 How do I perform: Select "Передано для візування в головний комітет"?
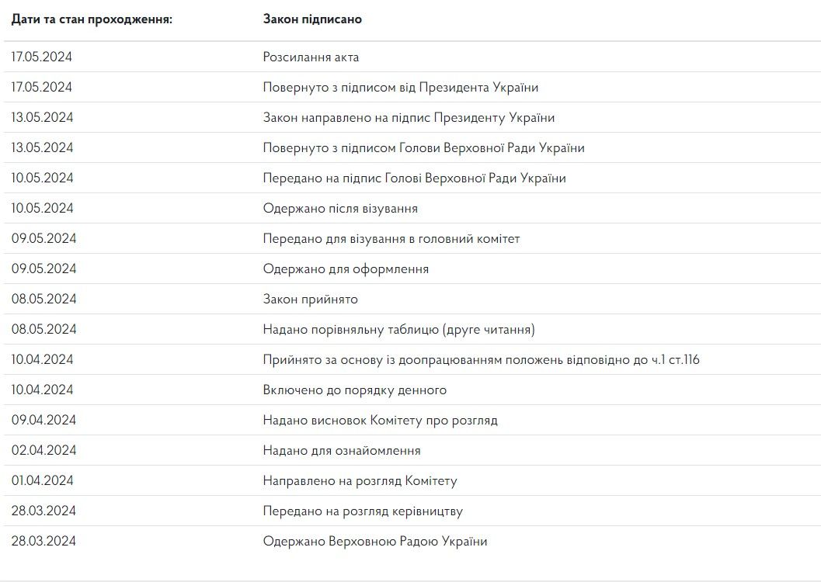[391, 238]
